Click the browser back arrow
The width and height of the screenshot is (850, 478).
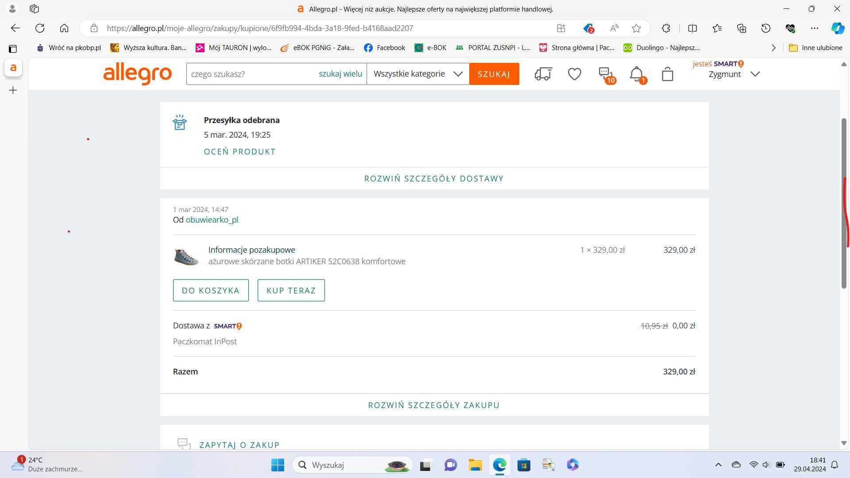[x=15, y=28]
